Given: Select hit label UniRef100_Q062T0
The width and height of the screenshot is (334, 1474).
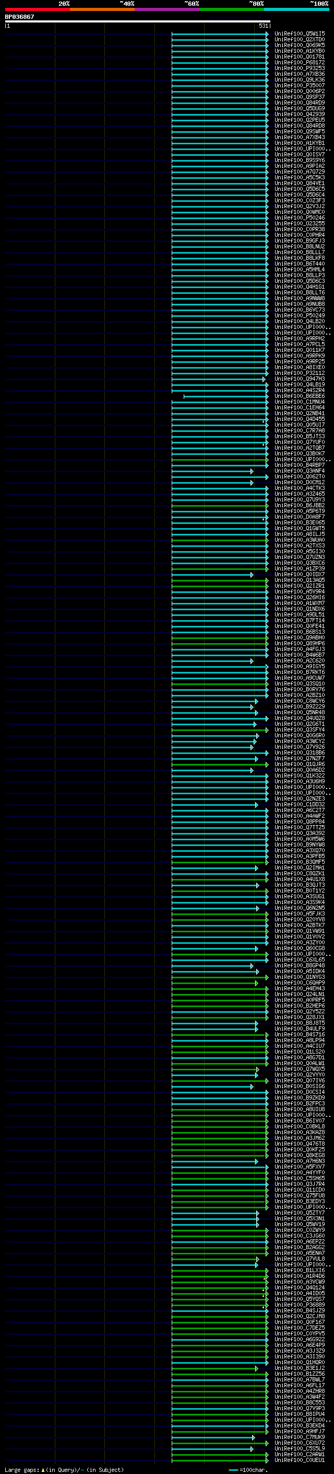Looking at the screenshot, I should coord(300,477).
